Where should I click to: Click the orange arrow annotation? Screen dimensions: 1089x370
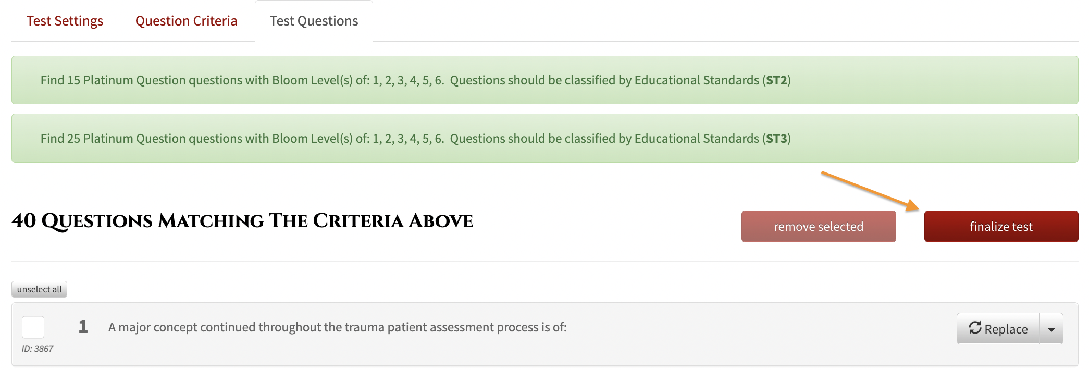870,191
